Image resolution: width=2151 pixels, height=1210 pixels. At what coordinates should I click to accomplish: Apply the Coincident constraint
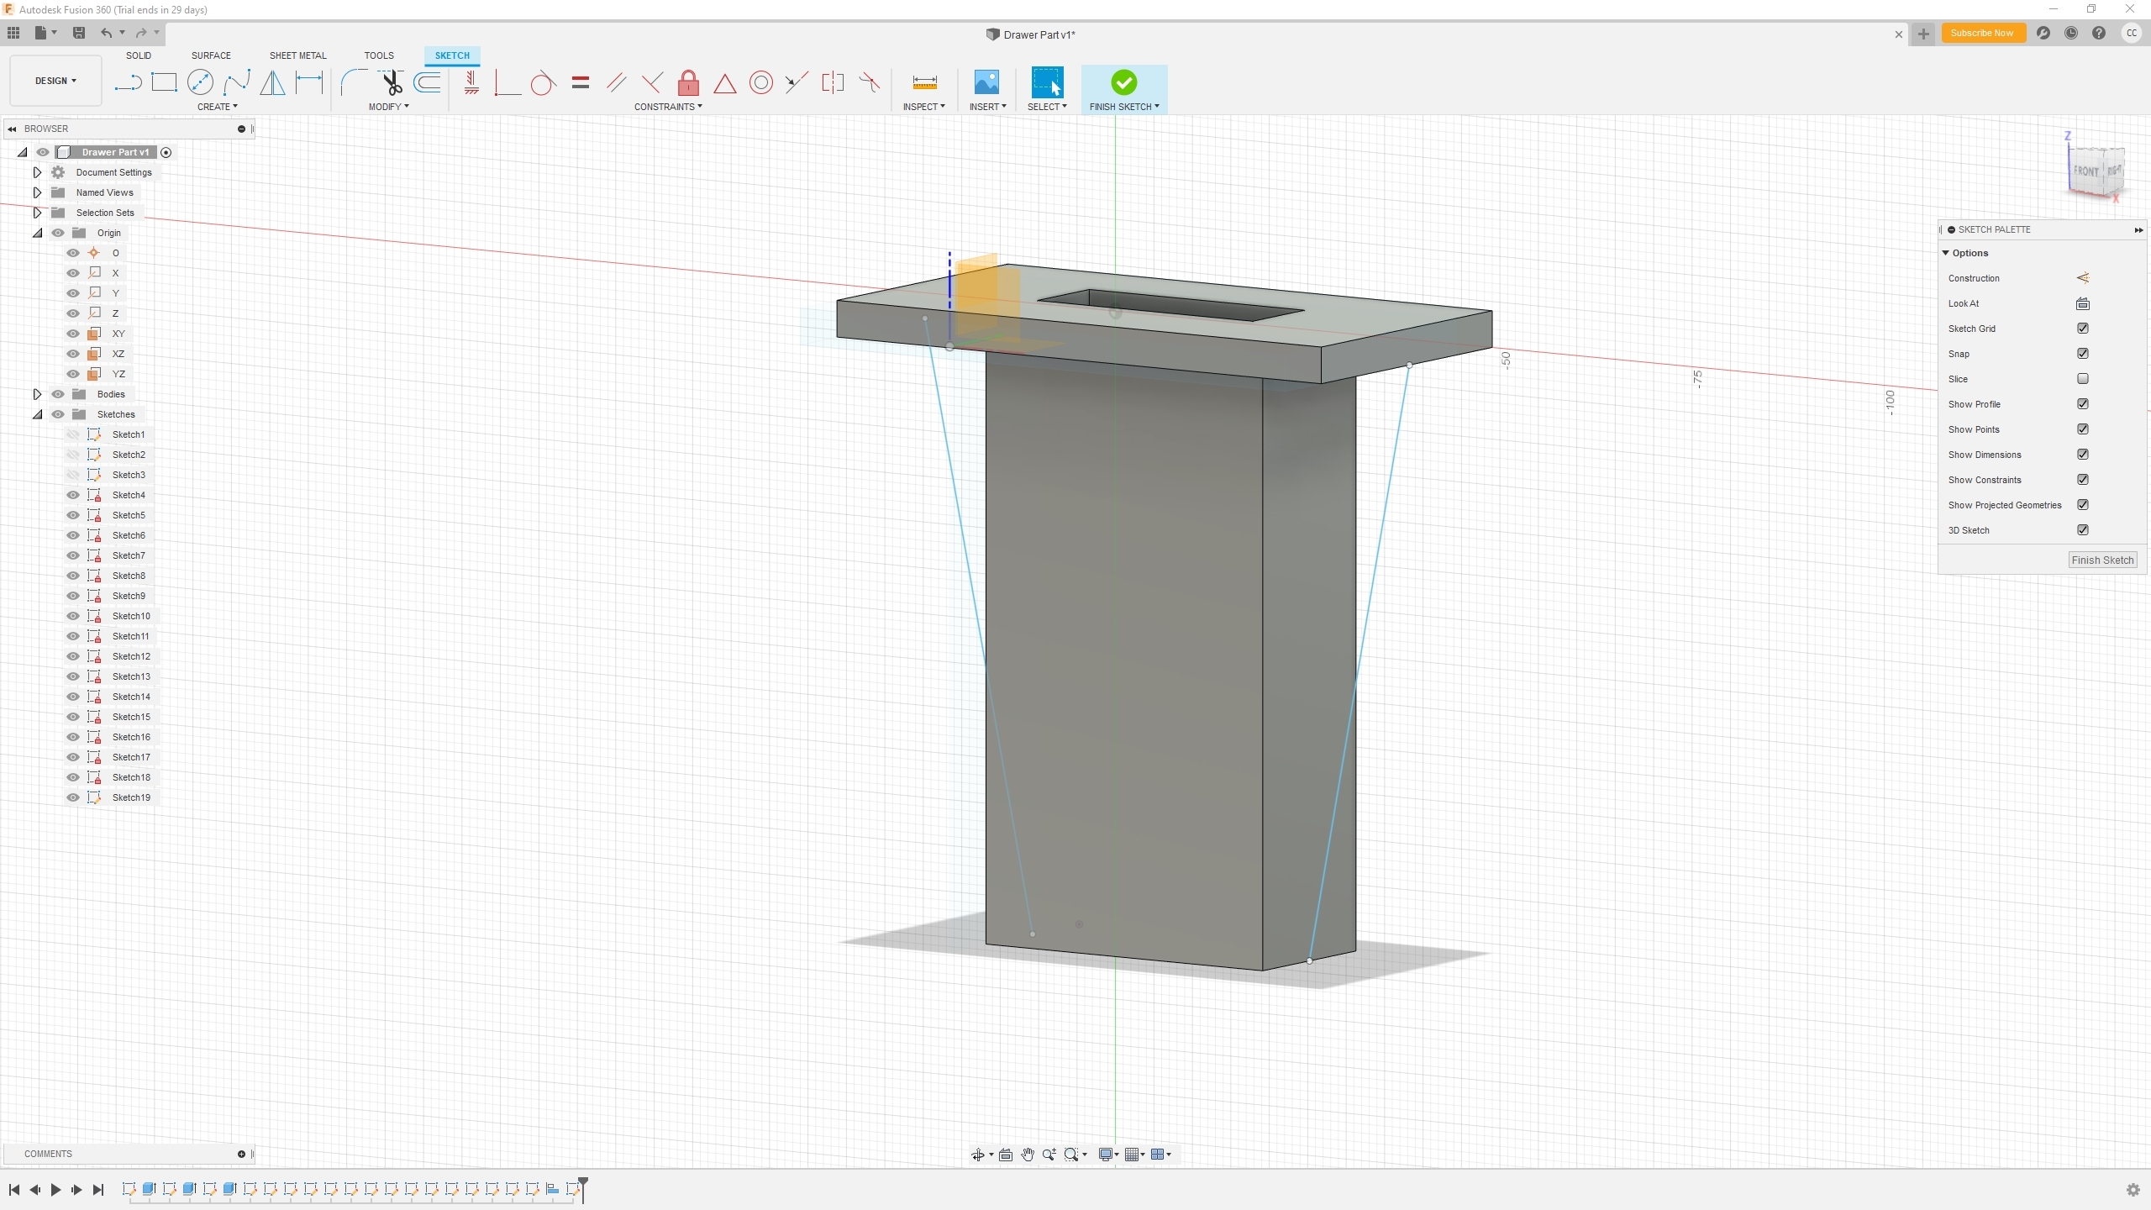coord(507,82)
